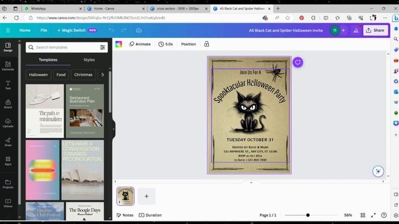Open the 5.0s duration setting
399x224 pixels.
pyautogui.click(x=166, y=44)
